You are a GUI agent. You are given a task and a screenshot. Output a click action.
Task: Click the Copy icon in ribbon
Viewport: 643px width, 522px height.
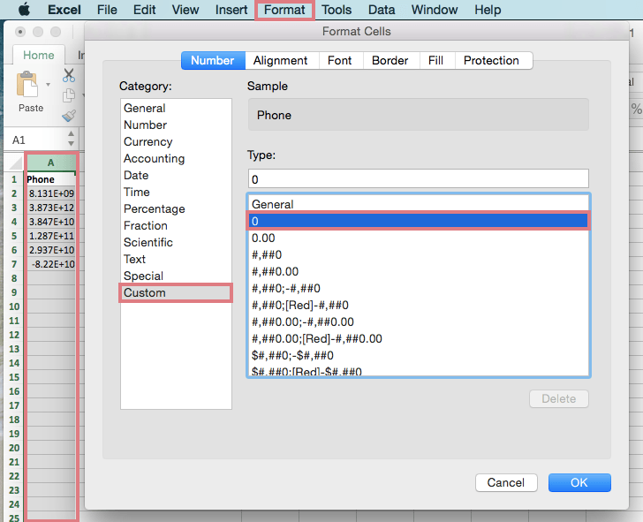[69, 95]
